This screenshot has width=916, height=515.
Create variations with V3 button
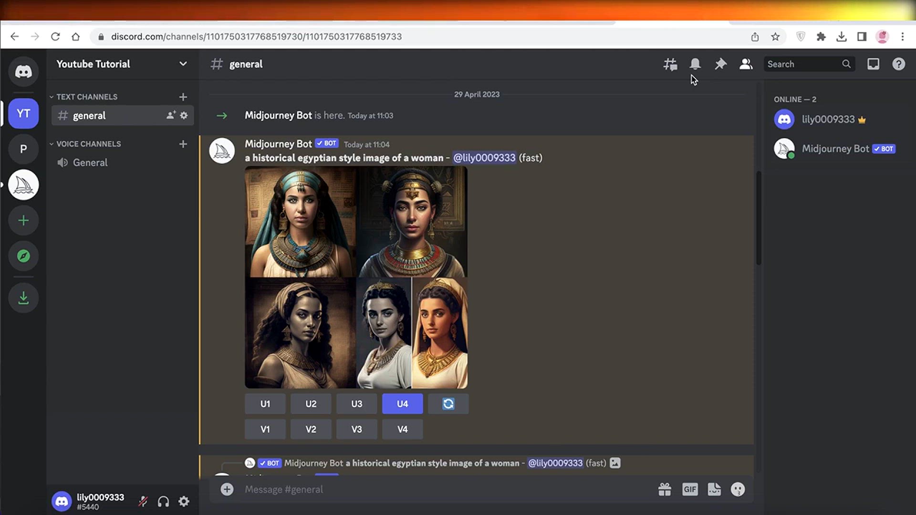tap(357, 429)
